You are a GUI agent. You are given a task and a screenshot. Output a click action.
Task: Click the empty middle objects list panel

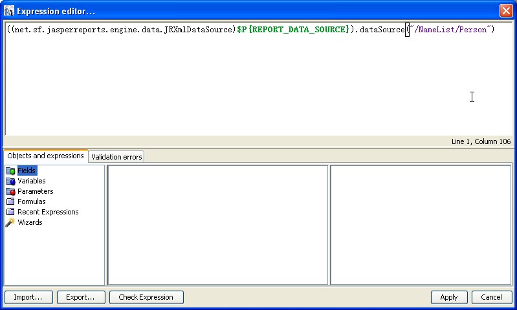coord(217,225)
